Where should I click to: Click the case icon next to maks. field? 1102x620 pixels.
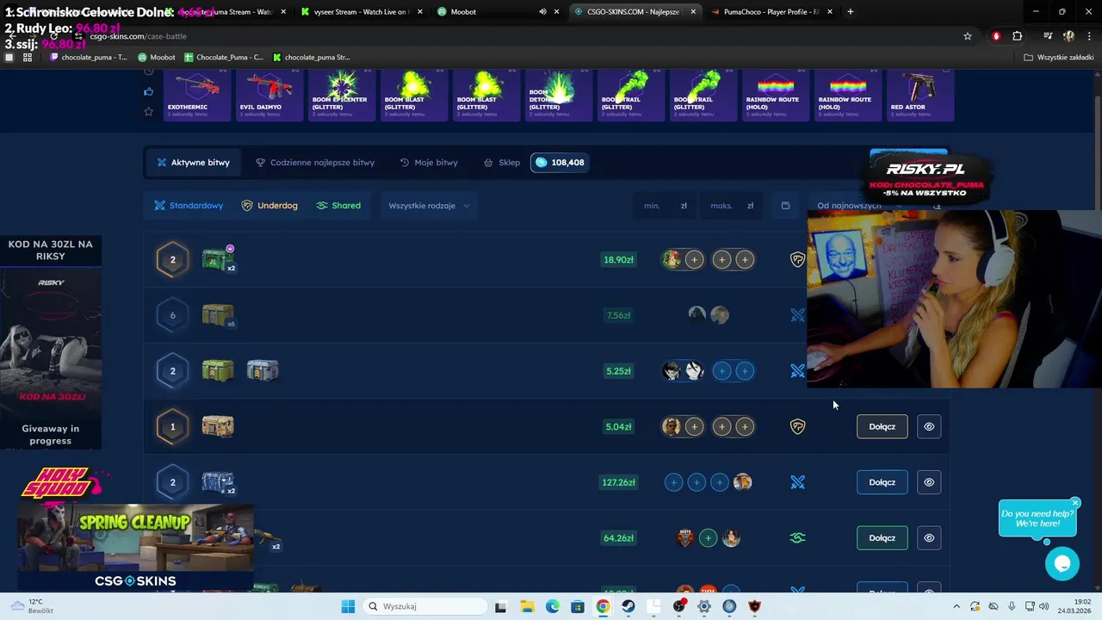(785, 206)
